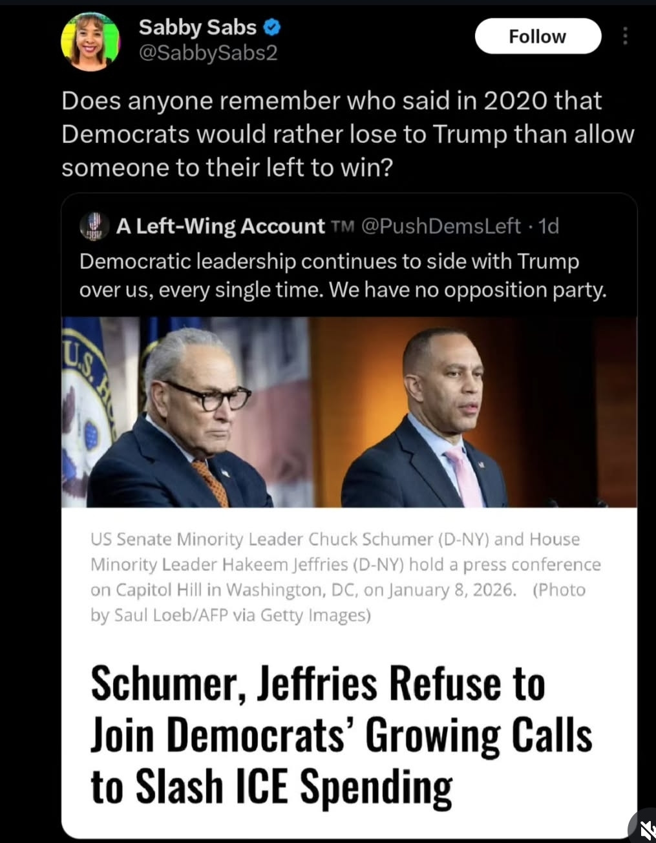
Task: Open the quoted tweet's 1d timestamp
Action: coord(548,226)
